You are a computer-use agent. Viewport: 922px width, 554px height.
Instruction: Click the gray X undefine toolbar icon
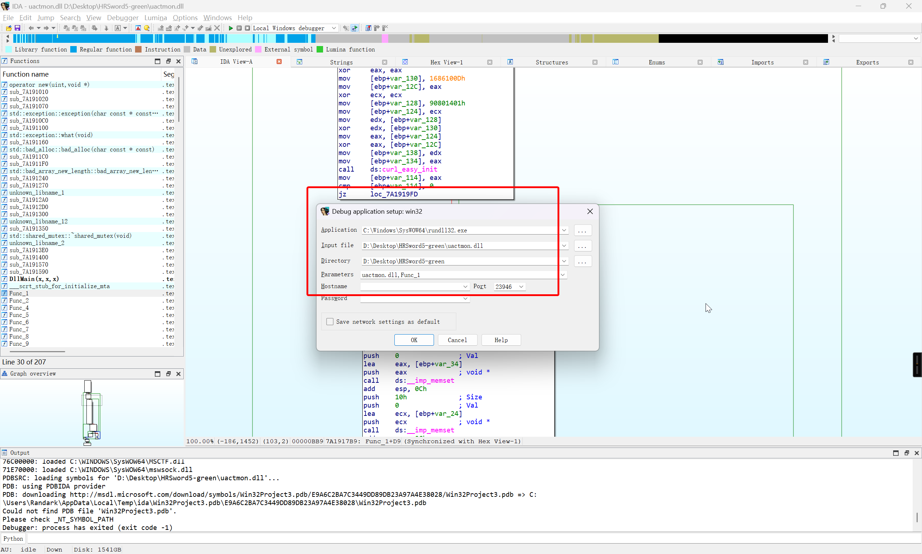point(217,28)
